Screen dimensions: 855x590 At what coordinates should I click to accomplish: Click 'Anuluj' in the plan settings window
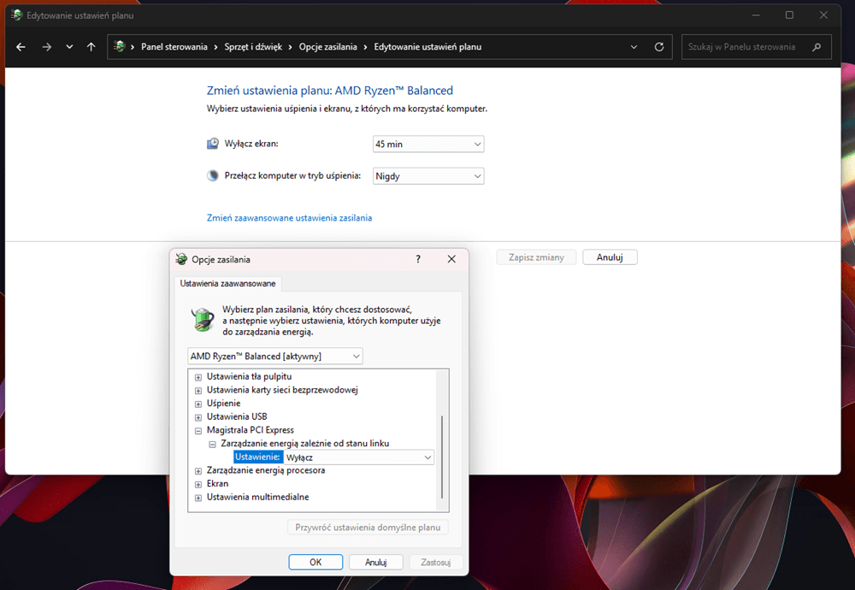610,257
